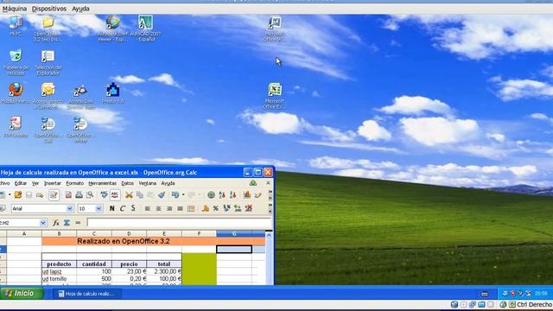This screenshot has height=311, width=553.
Task: Open the Ventana menu in Calc
Action: pos(148,183)
